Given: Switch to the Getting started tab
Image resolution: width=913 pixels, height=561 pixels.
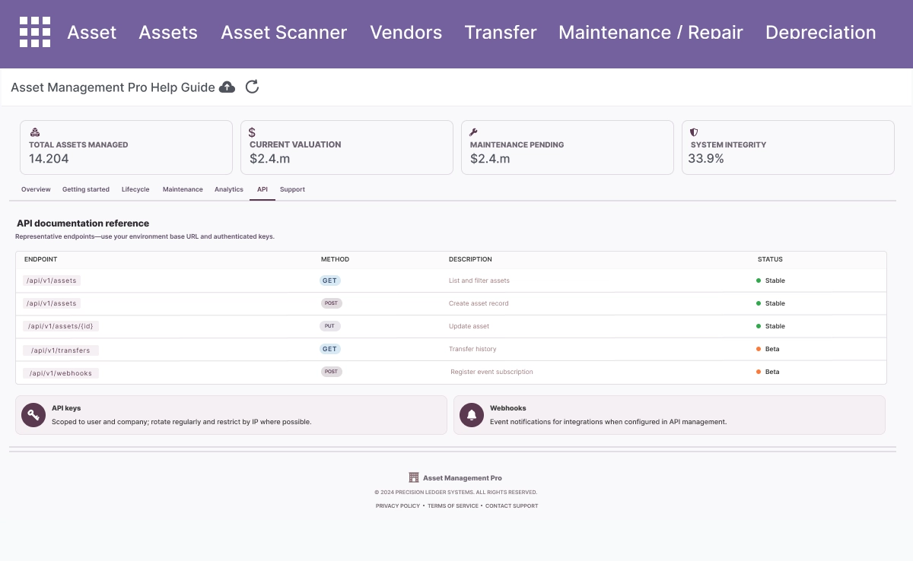Looking at the screenshot, I should [x=86, y=189].
